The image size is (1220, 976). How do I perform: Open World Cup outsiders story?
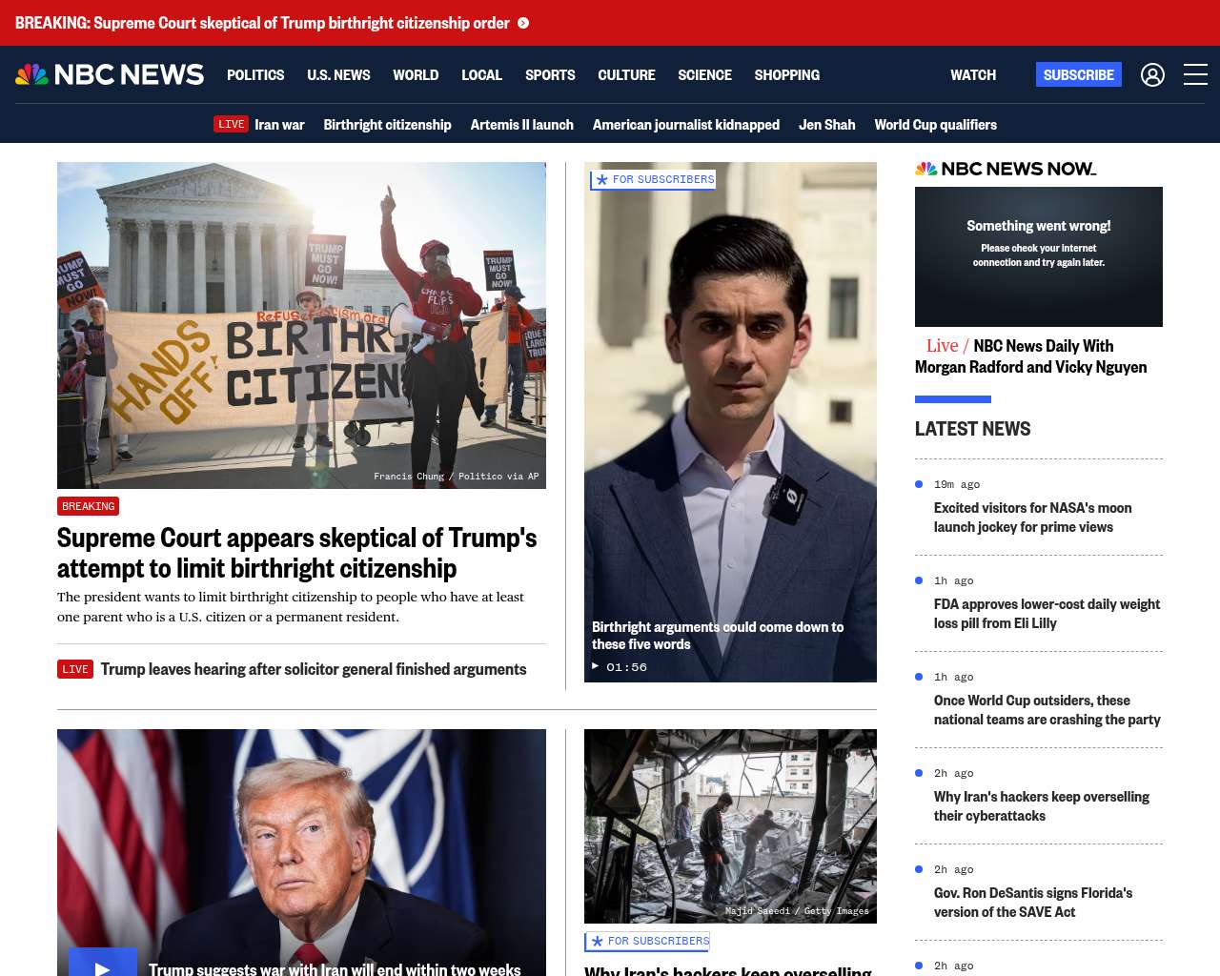click(1047, 710)
